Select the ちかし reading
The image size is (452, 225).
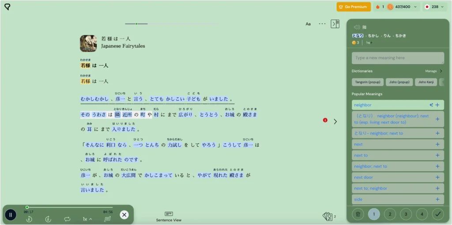pyautogui.click(x=374, y=36)
